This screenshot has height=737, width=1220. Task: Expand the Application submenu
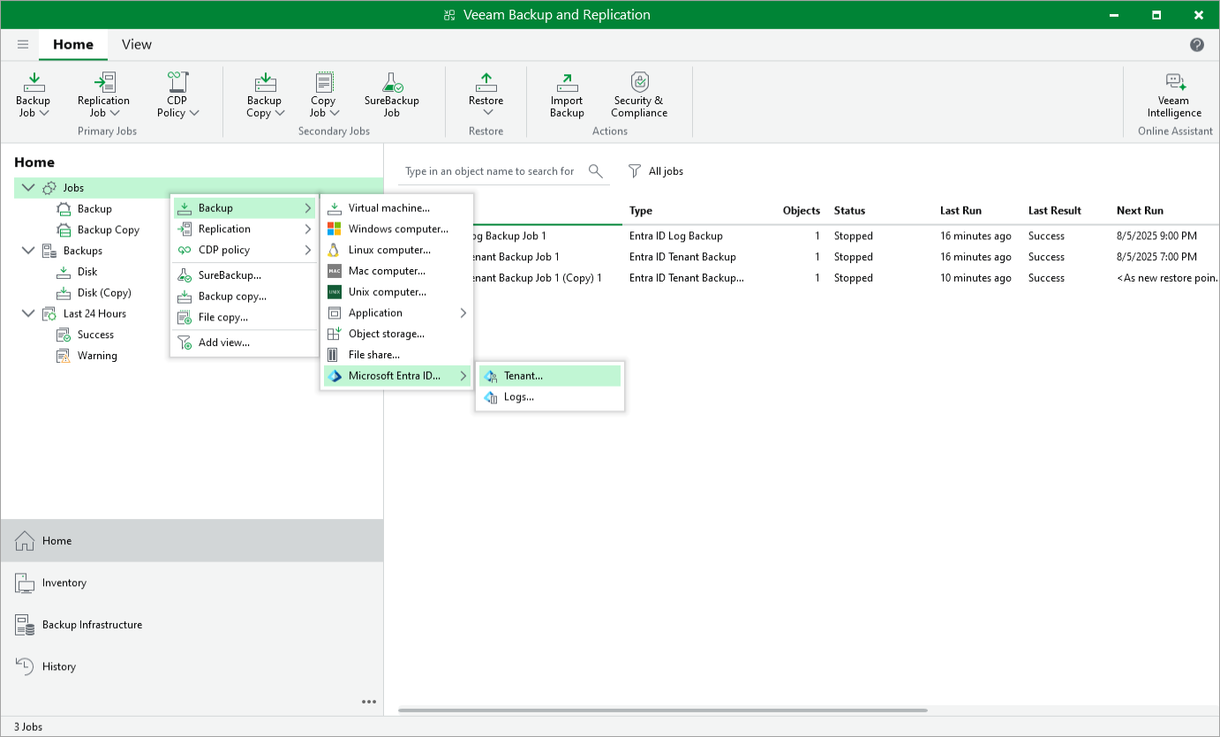click(397, 313)
